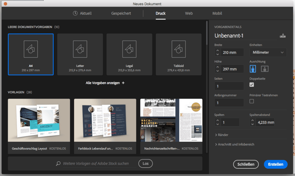Click the Breite 210 mm field
This screenshot has width=295, height=176.
point(232,52)
